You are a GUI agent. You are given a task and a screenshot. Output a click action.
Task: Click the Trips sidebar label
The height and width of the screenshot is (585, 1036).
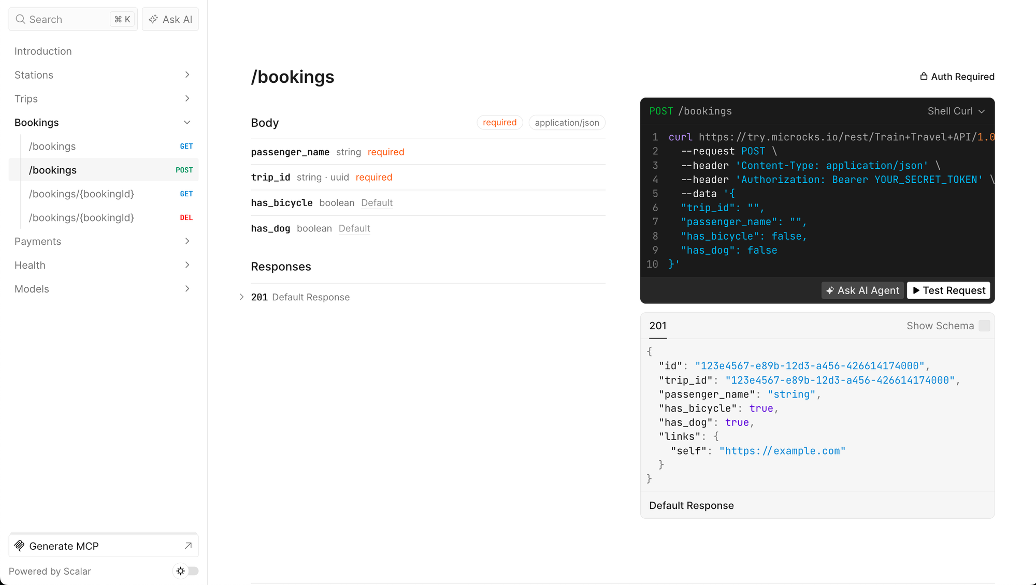click(x=26, y=99)
